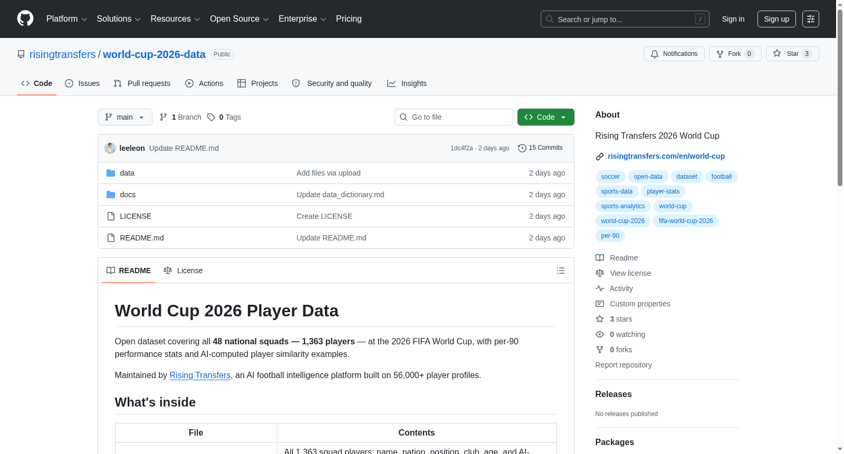Expand the Platform menu
Screen dimensions: 844x454
coord(67,19)
